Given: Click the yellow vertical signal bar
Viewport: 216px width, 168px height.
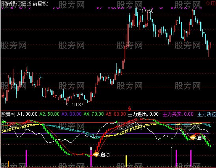Looking at the screenshot, I should tap(126, 161).
